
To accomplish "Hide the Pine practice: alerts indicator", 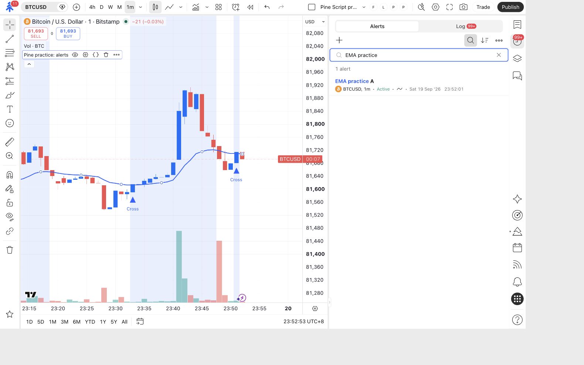I will point(75,55).
